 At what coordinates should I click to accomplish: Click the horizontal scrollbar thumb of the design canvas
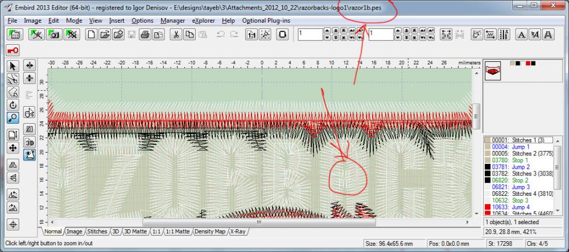click(x=259, y=222)
